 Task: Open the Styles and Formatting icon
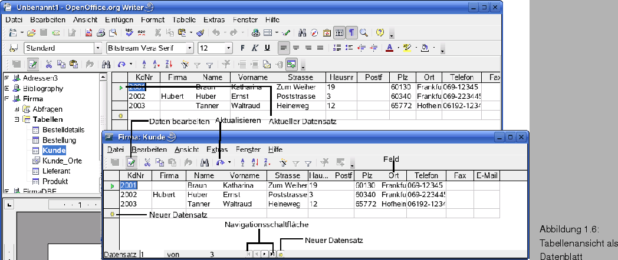14,48
